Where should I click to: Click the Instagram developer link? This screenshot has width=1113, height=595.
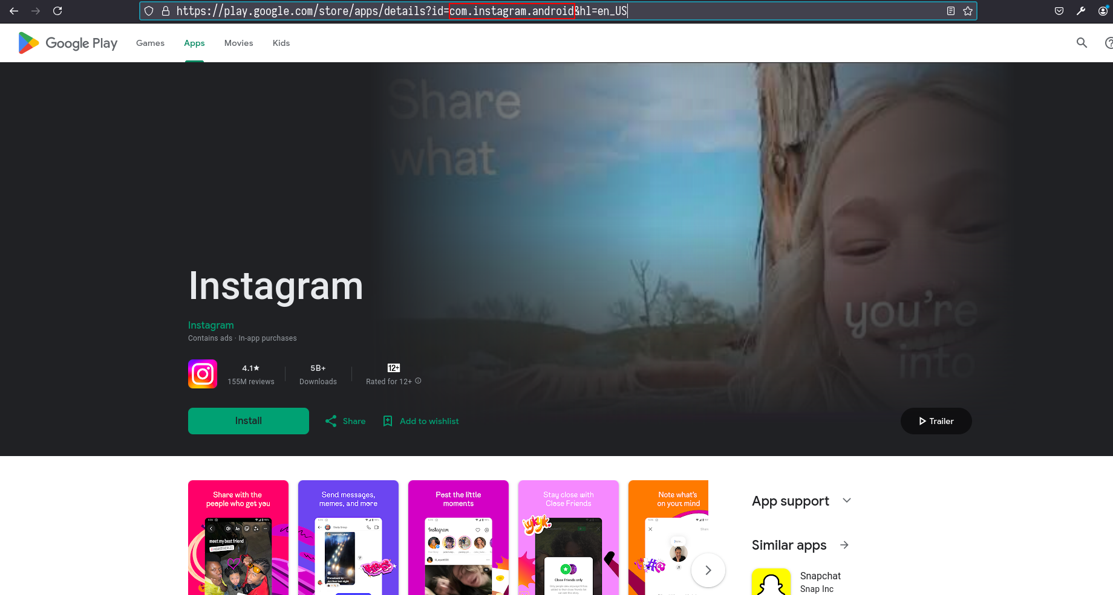coord(211,325)
